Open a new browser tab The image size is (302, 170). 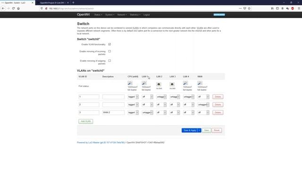coord(73,3)
